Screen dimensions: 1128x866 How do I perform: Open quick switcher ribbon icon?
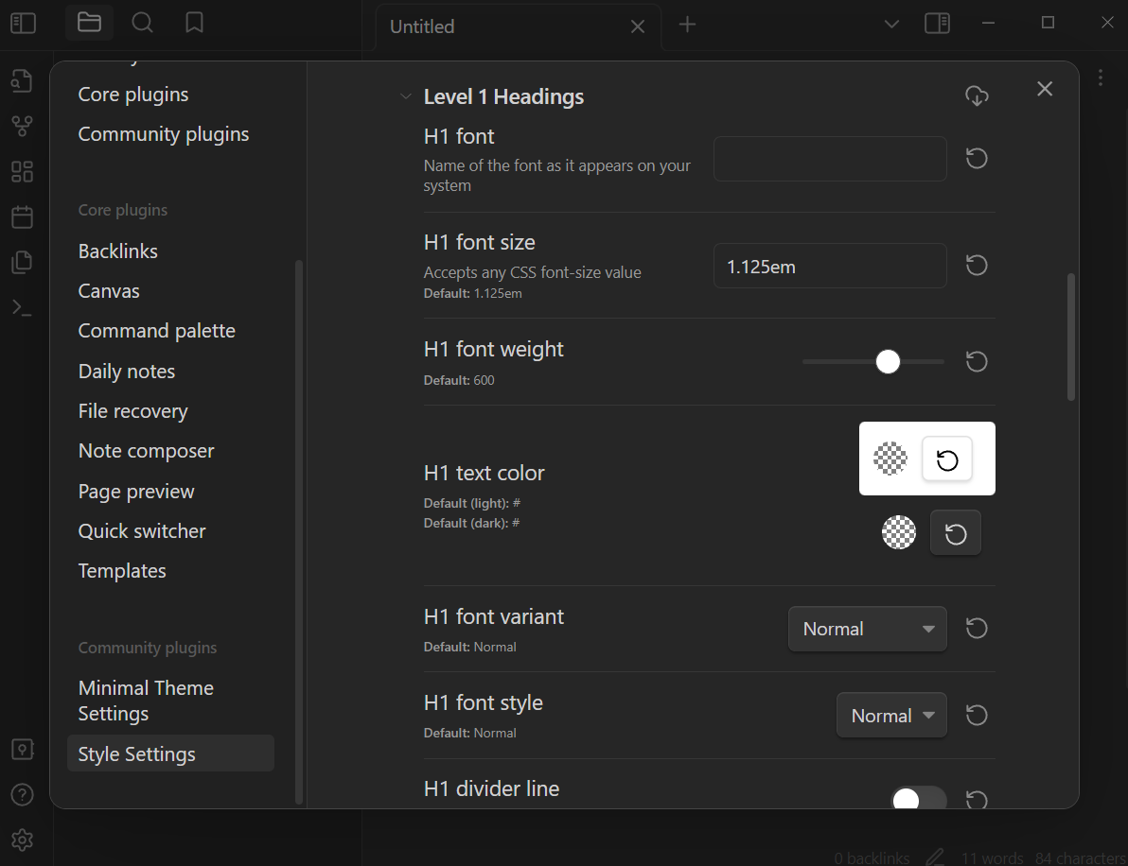point(23,80)
